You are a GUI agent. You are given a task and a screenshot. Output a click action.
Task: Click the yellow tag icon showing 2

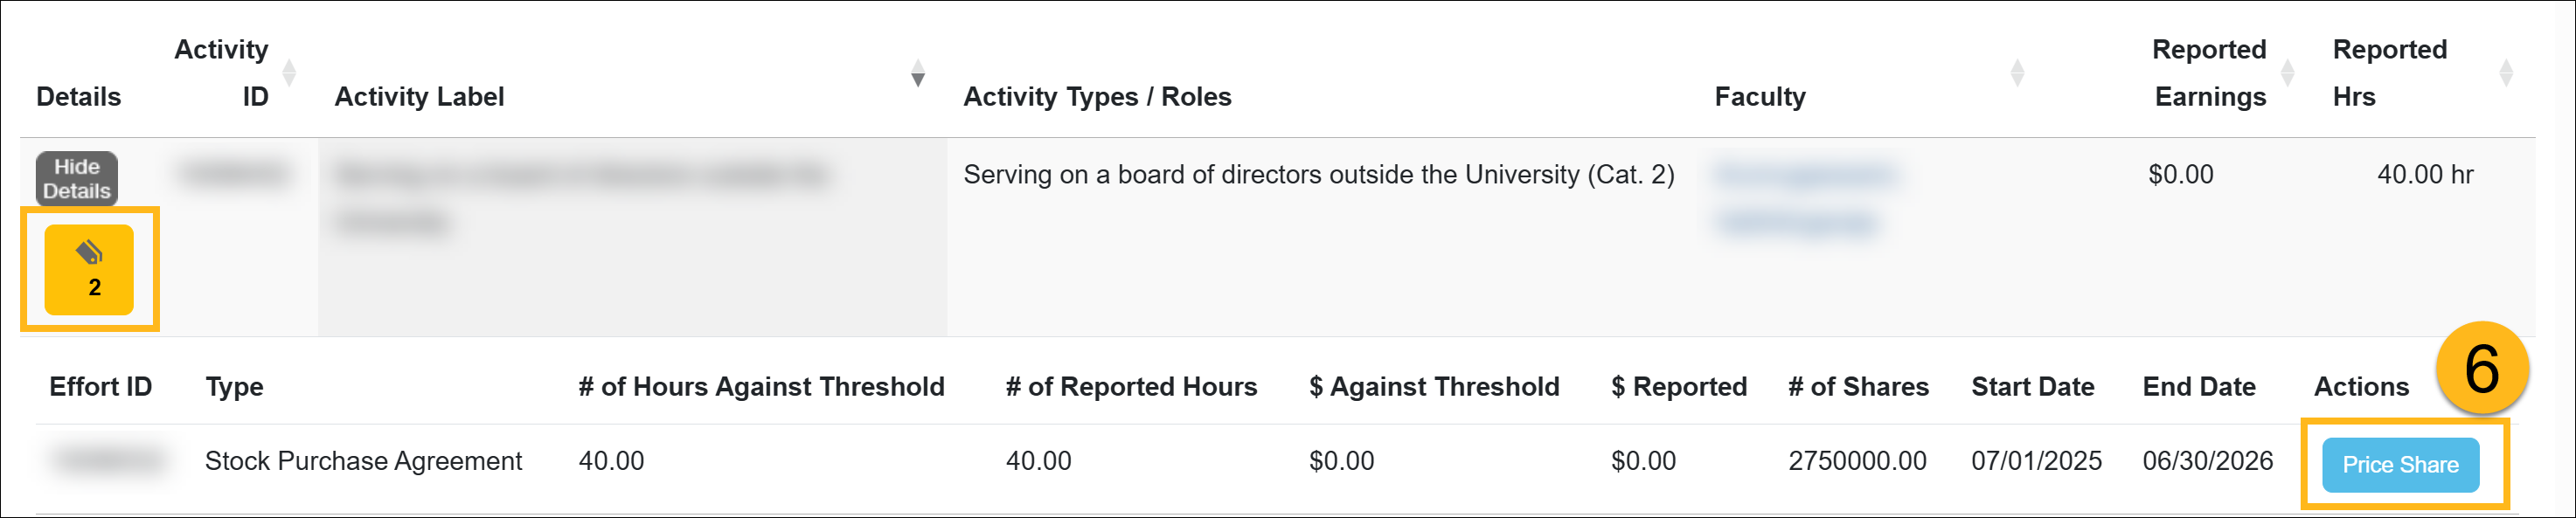[x=89, y=269]
